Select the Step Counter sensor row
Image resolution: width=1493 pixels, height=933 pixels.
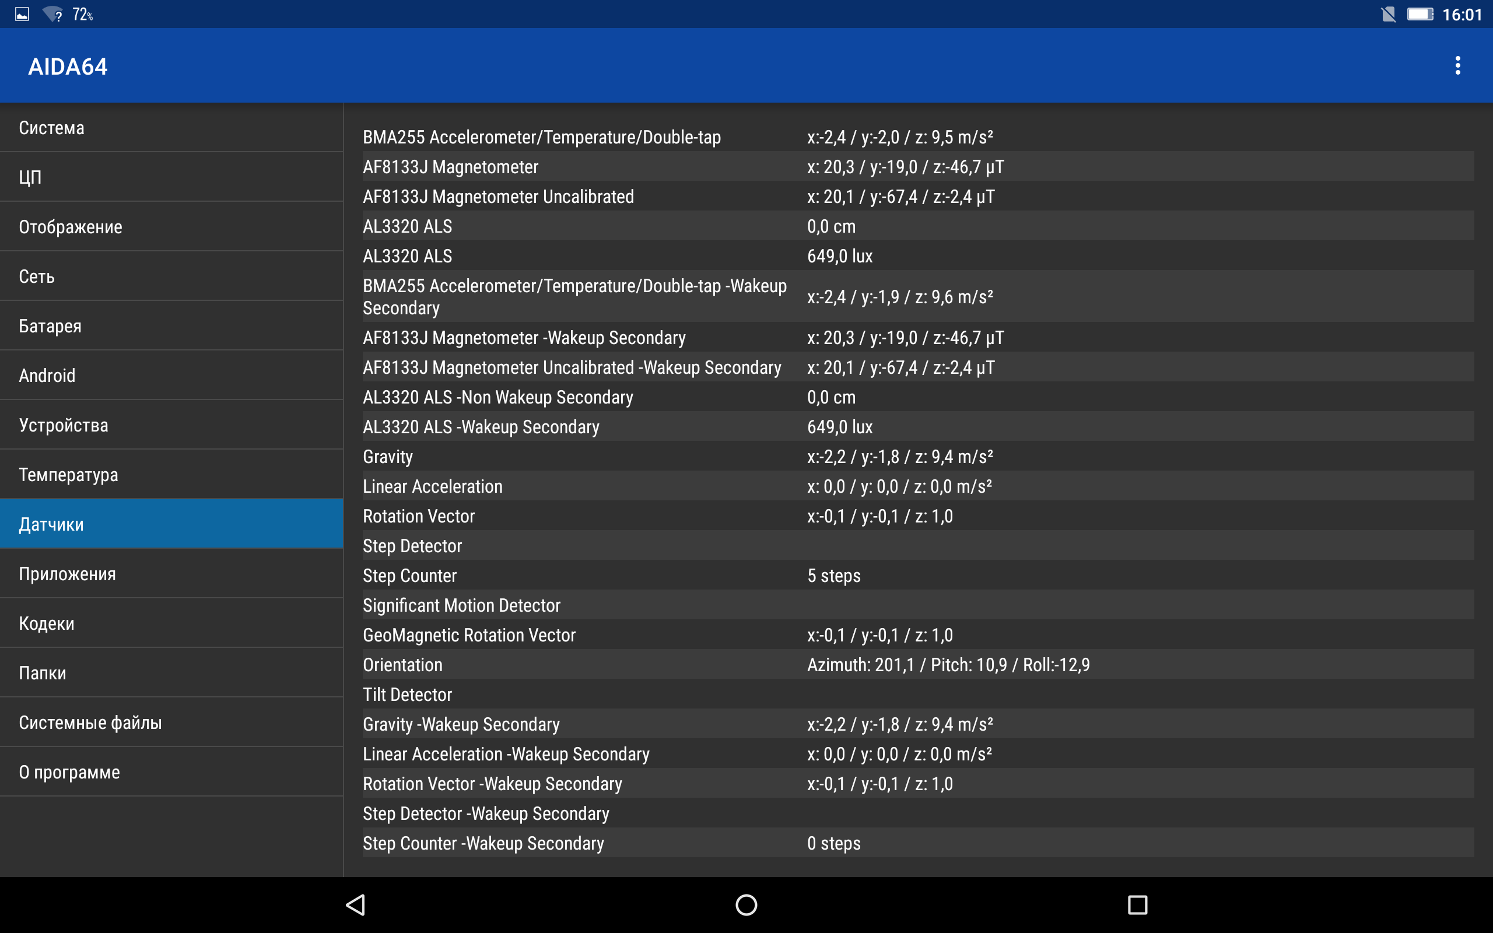click(x=918, y=576)
